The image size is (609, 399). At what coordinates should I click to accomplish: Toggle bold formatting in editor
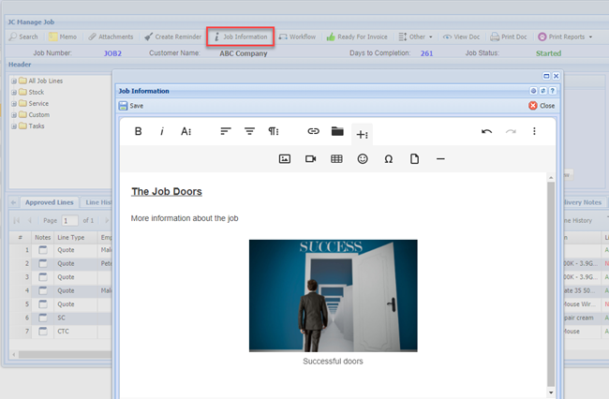[139, 132]
